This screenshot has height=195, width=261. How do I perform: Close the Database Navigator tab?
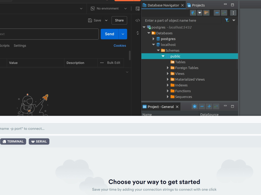coord(182,5)
